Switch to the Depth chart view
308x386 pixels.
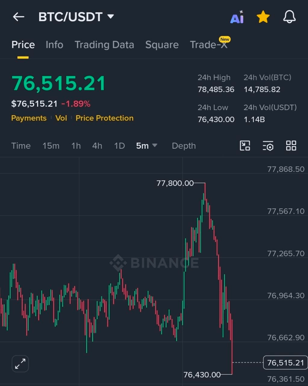[184, 146]
